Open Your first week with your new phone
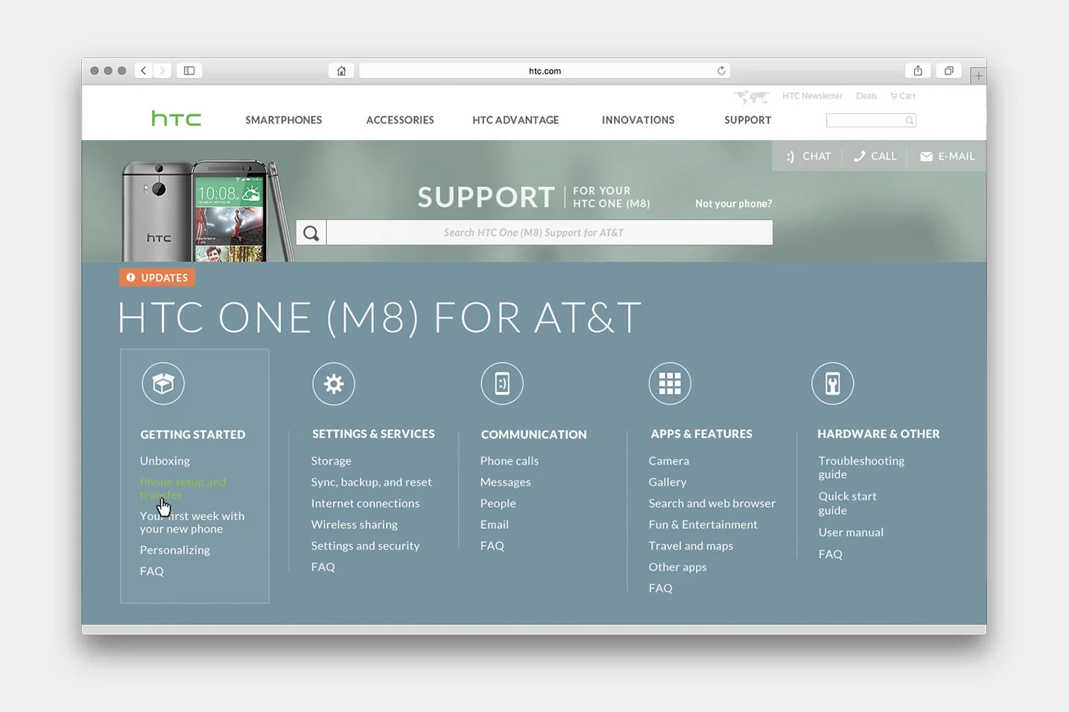The width and height of the screenshot is (1069, 712). click(x=192, y=522)
